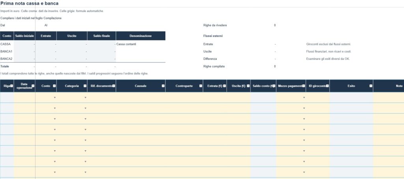Open the Data operazione filter button
This screenshot has height=179, width=404.
click(33, 86)
